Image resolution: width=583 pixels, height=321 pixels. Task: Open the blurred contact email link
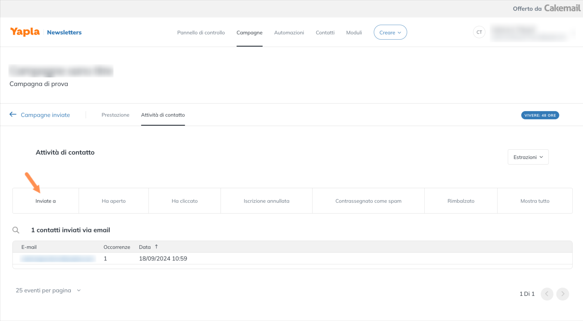[58, 259]
